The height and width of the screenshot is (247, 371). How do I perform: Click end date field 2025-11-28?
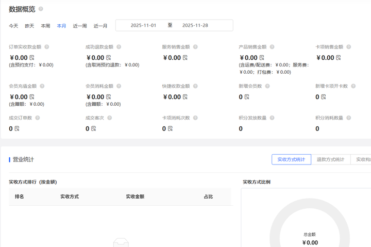[x=195, y=25]
